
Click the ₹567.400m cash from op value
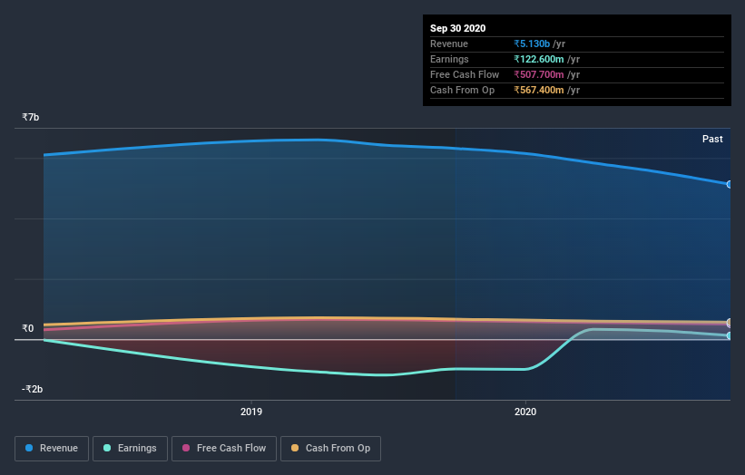[x=539, y=90]
